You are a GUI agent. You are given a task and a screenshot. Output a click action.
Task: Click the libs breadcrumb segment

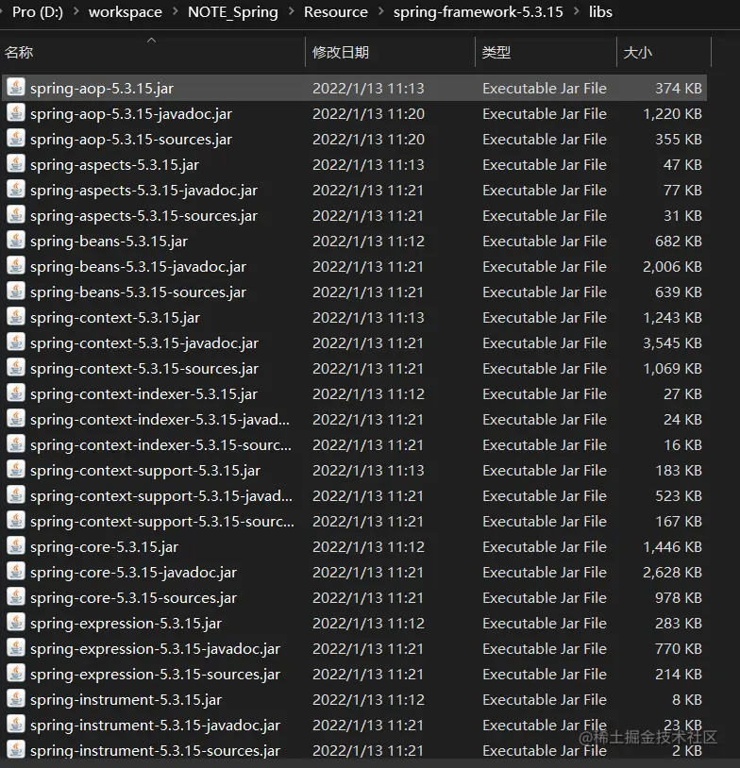[600, 11]
